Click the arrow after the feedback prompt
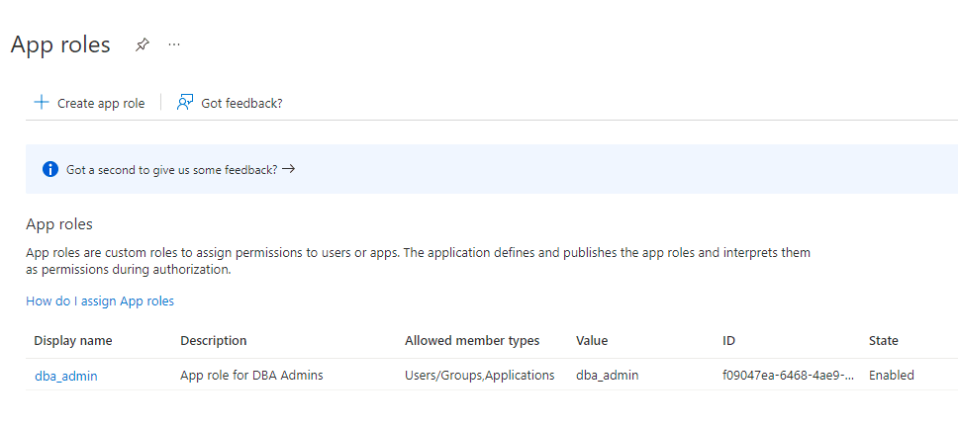Screen dimensions: 958x429 pyautogui.click(x=288, y=169)
